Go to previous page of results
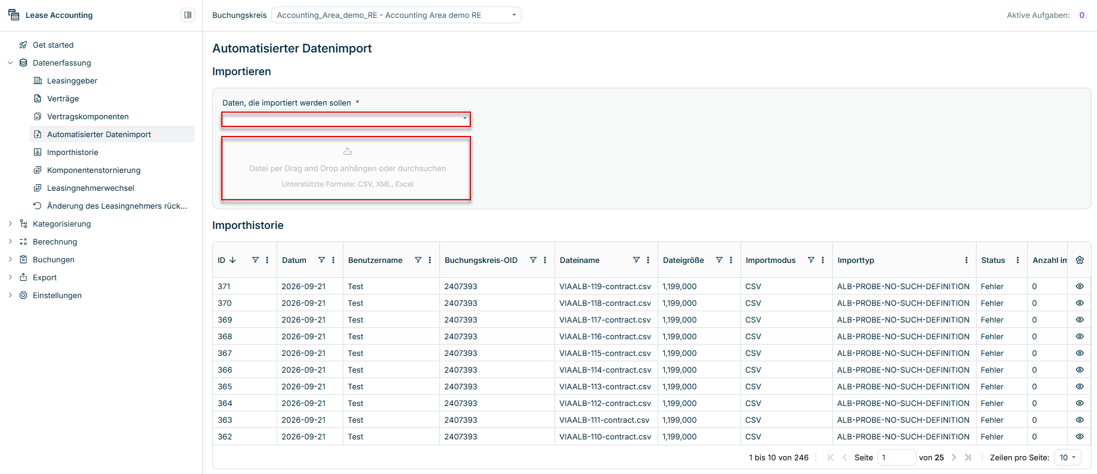Screen dimensions: 1097x474 pyautogui.click(x=845, y=457)
